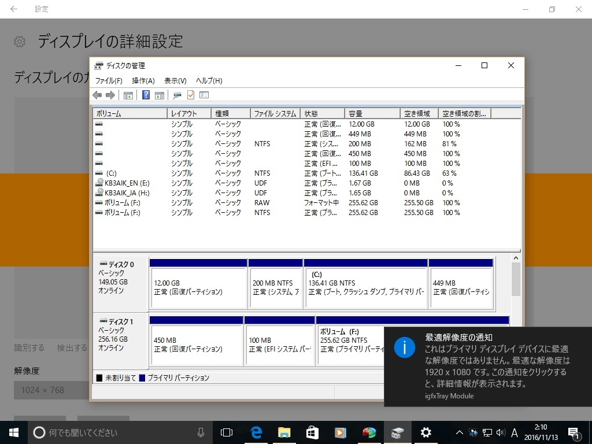Click the checklist settings toolbar icon
592x444 pixels.
point(203,95)
